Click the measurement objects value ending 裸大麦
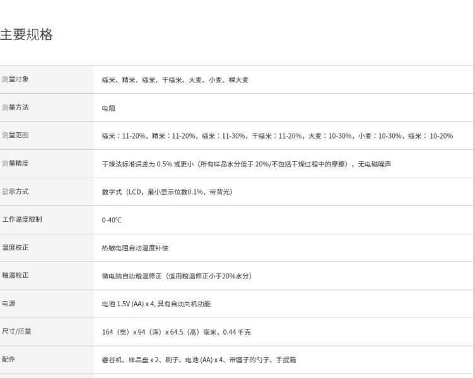The image size is (473, 378). [x=175, y=80]
